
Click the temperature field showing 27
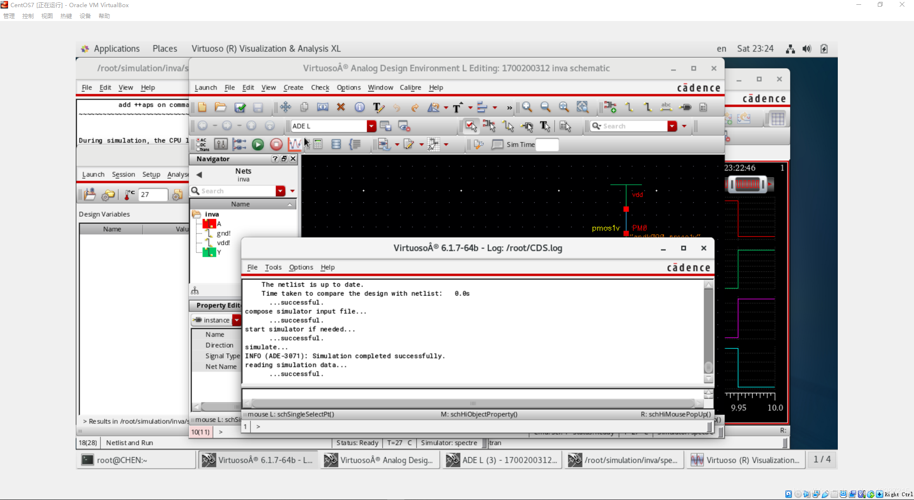(x=152, y=195)
